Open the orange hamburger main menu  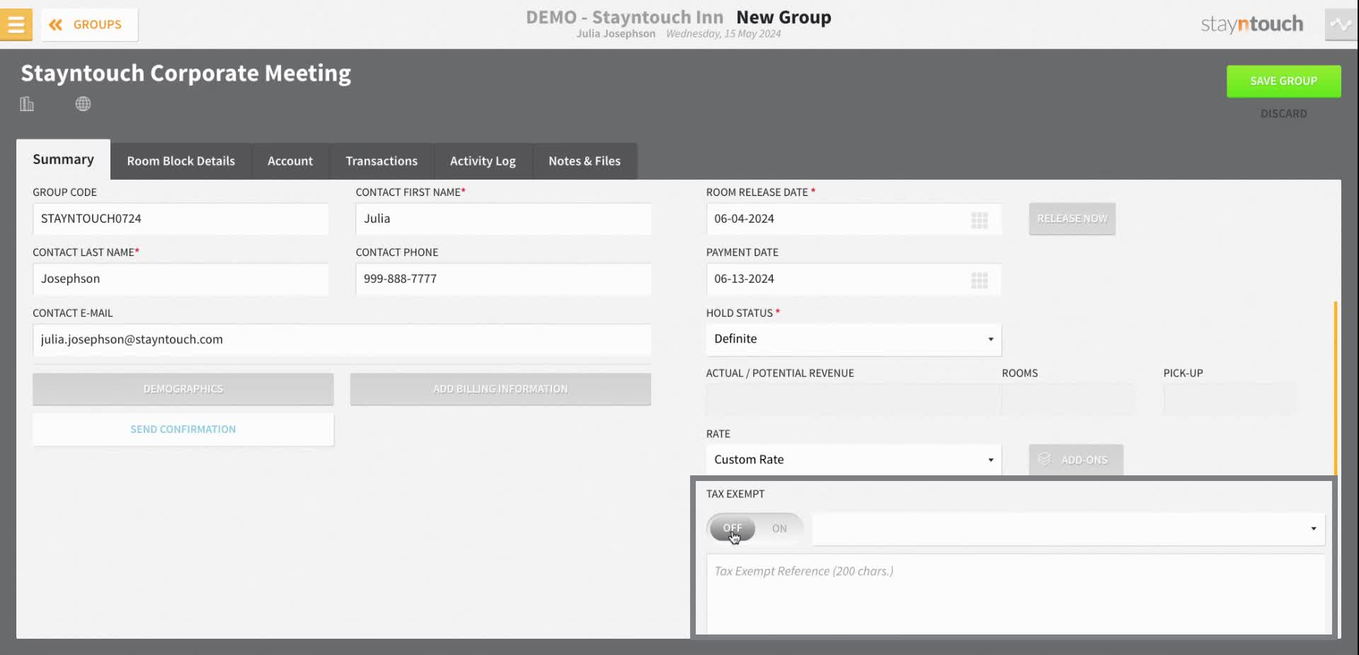coord(16,25)
